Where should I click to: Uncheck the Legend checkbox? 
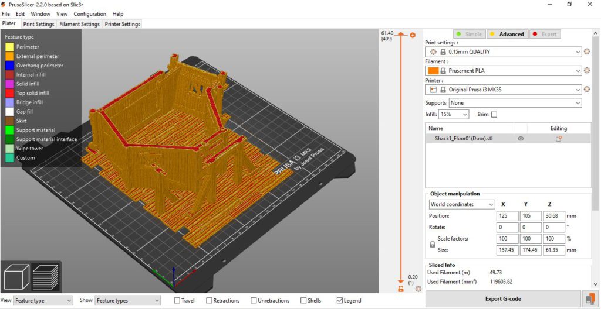click(x=339, y=300)
